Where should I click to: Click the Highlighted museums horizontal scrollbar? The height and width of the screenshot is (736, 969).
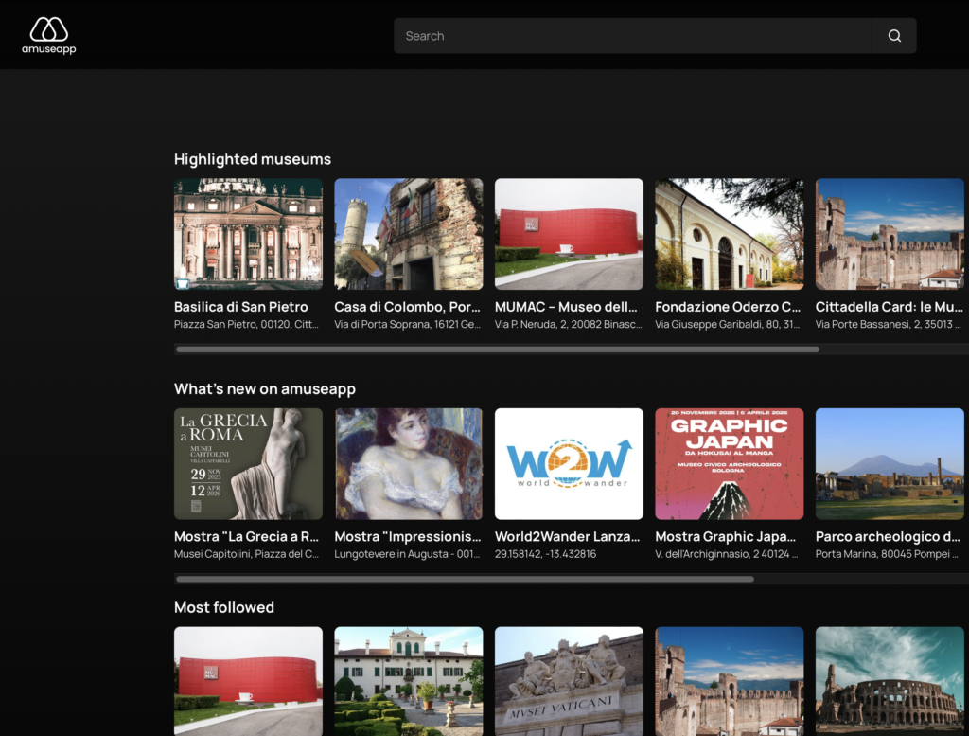pos(497,350)
